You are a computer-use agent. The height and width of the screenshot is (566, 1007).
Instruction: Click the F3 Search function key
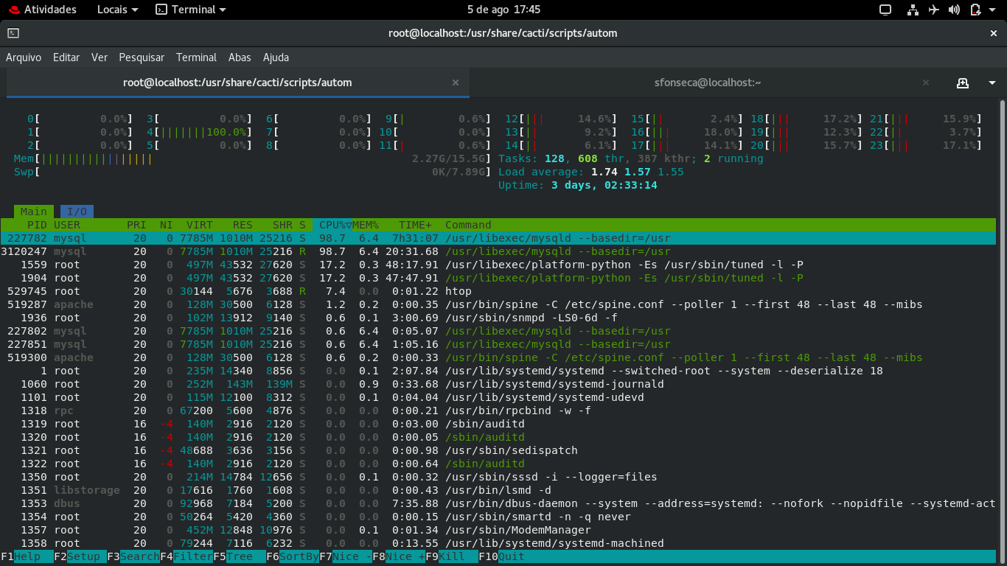point(133,556)
